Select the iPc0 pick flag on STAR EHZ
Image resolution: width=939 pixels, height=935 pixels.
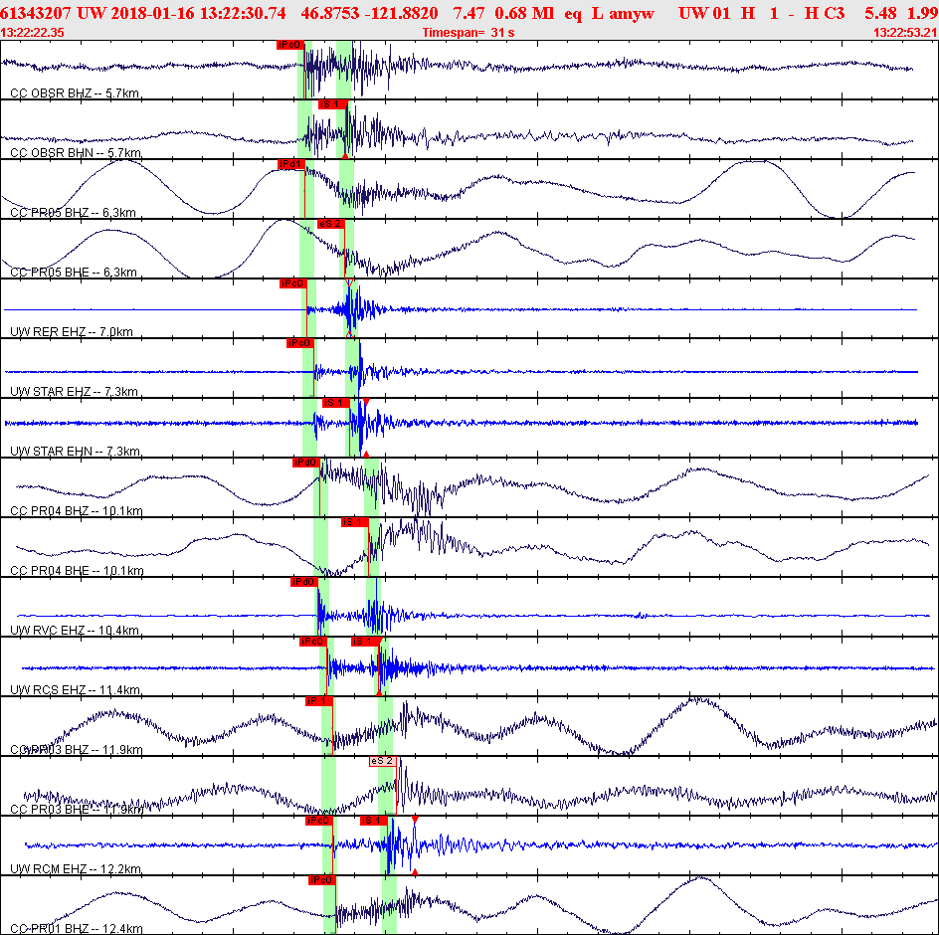[x=300, y=343]
